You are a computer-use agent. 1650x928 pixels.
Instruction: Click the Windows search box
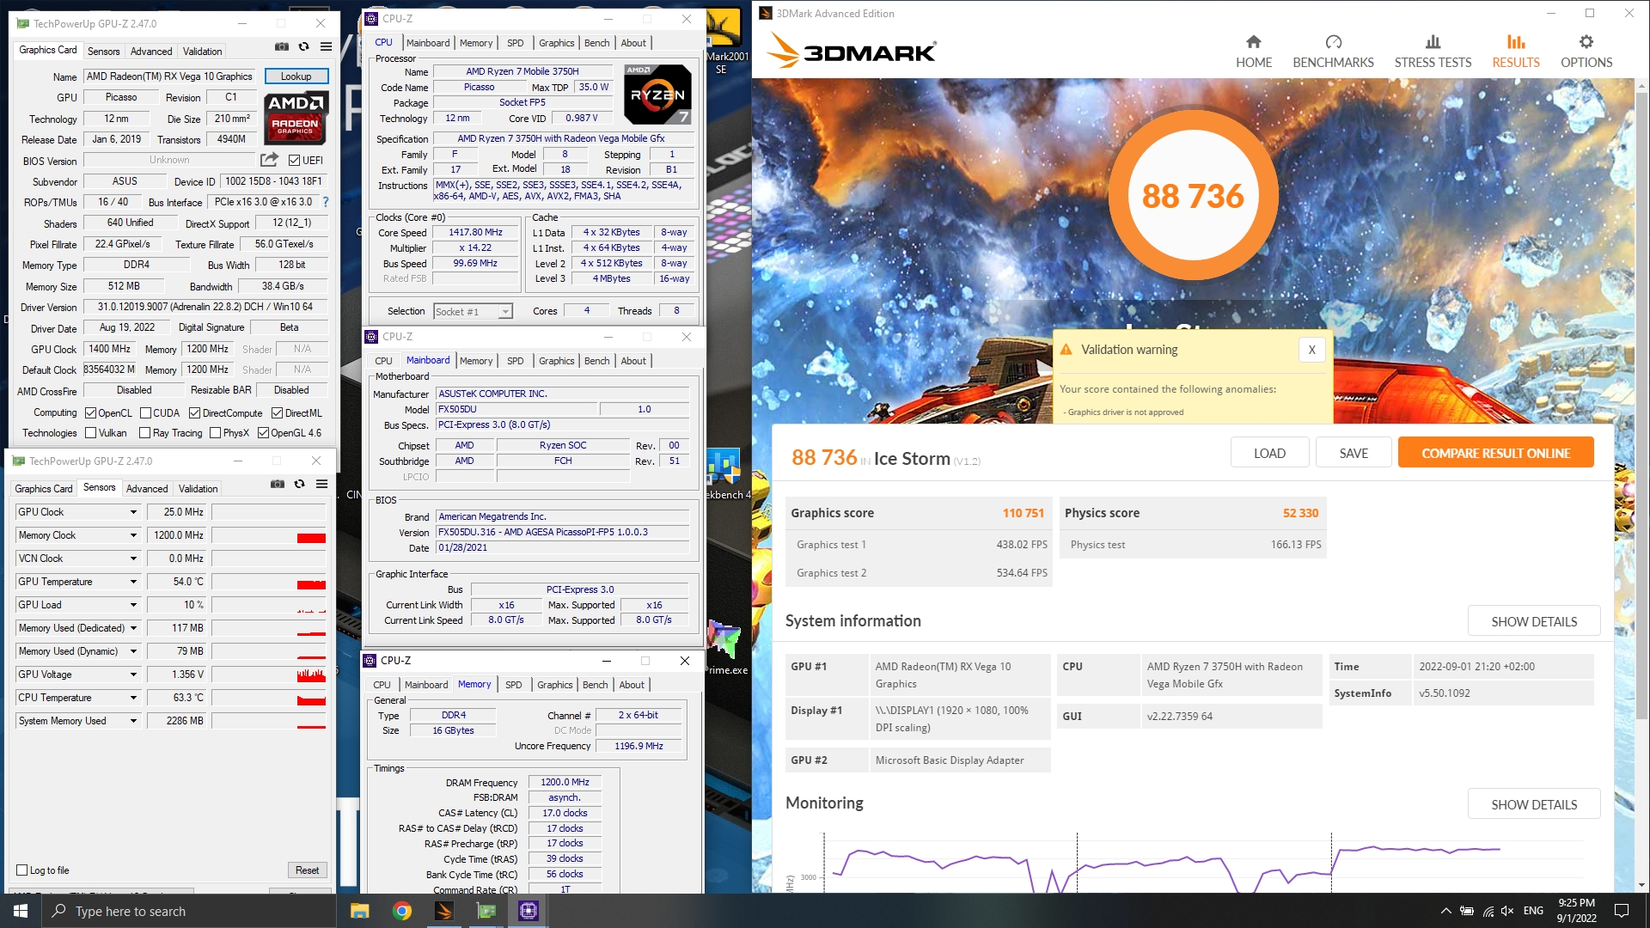tap(189, 911)
